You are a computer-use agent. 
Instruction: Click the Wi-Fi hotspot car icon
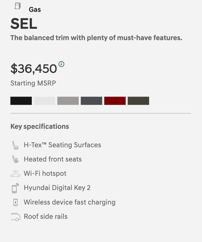tap(15, 174)
